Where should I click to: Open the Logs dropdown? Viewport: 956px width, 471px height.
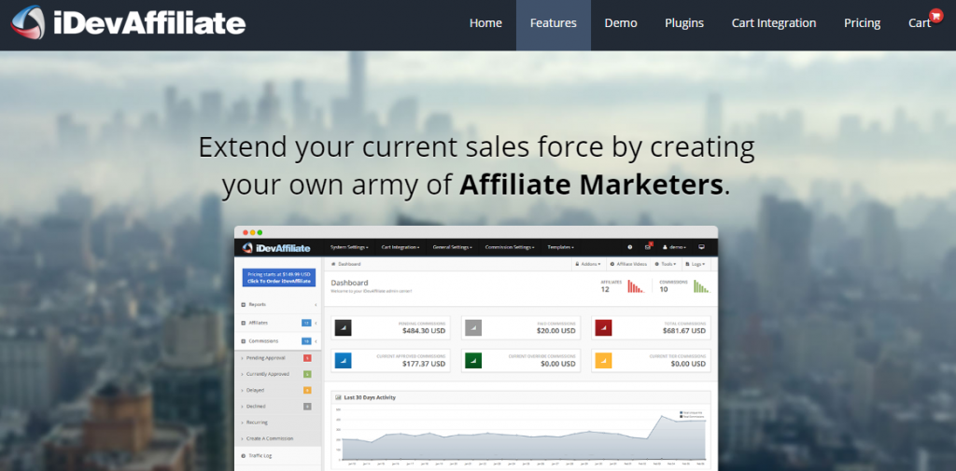[x=695, y=264]
